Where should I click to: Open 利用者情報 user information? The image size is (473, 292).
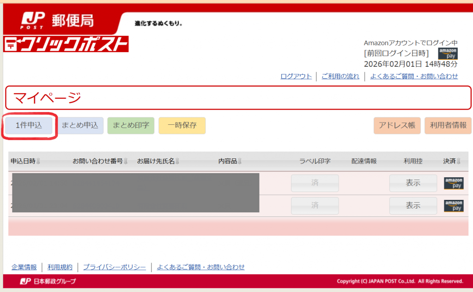pos(448,125)
